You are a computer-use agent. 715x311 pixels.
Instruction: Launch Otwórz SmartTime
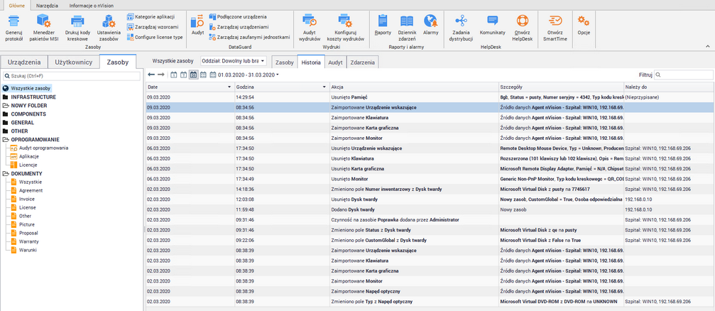[555, 21]
